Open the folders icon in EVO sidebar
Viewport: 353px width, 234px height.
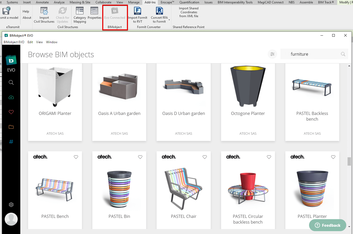pyautogui.click(x=11, y=127)
